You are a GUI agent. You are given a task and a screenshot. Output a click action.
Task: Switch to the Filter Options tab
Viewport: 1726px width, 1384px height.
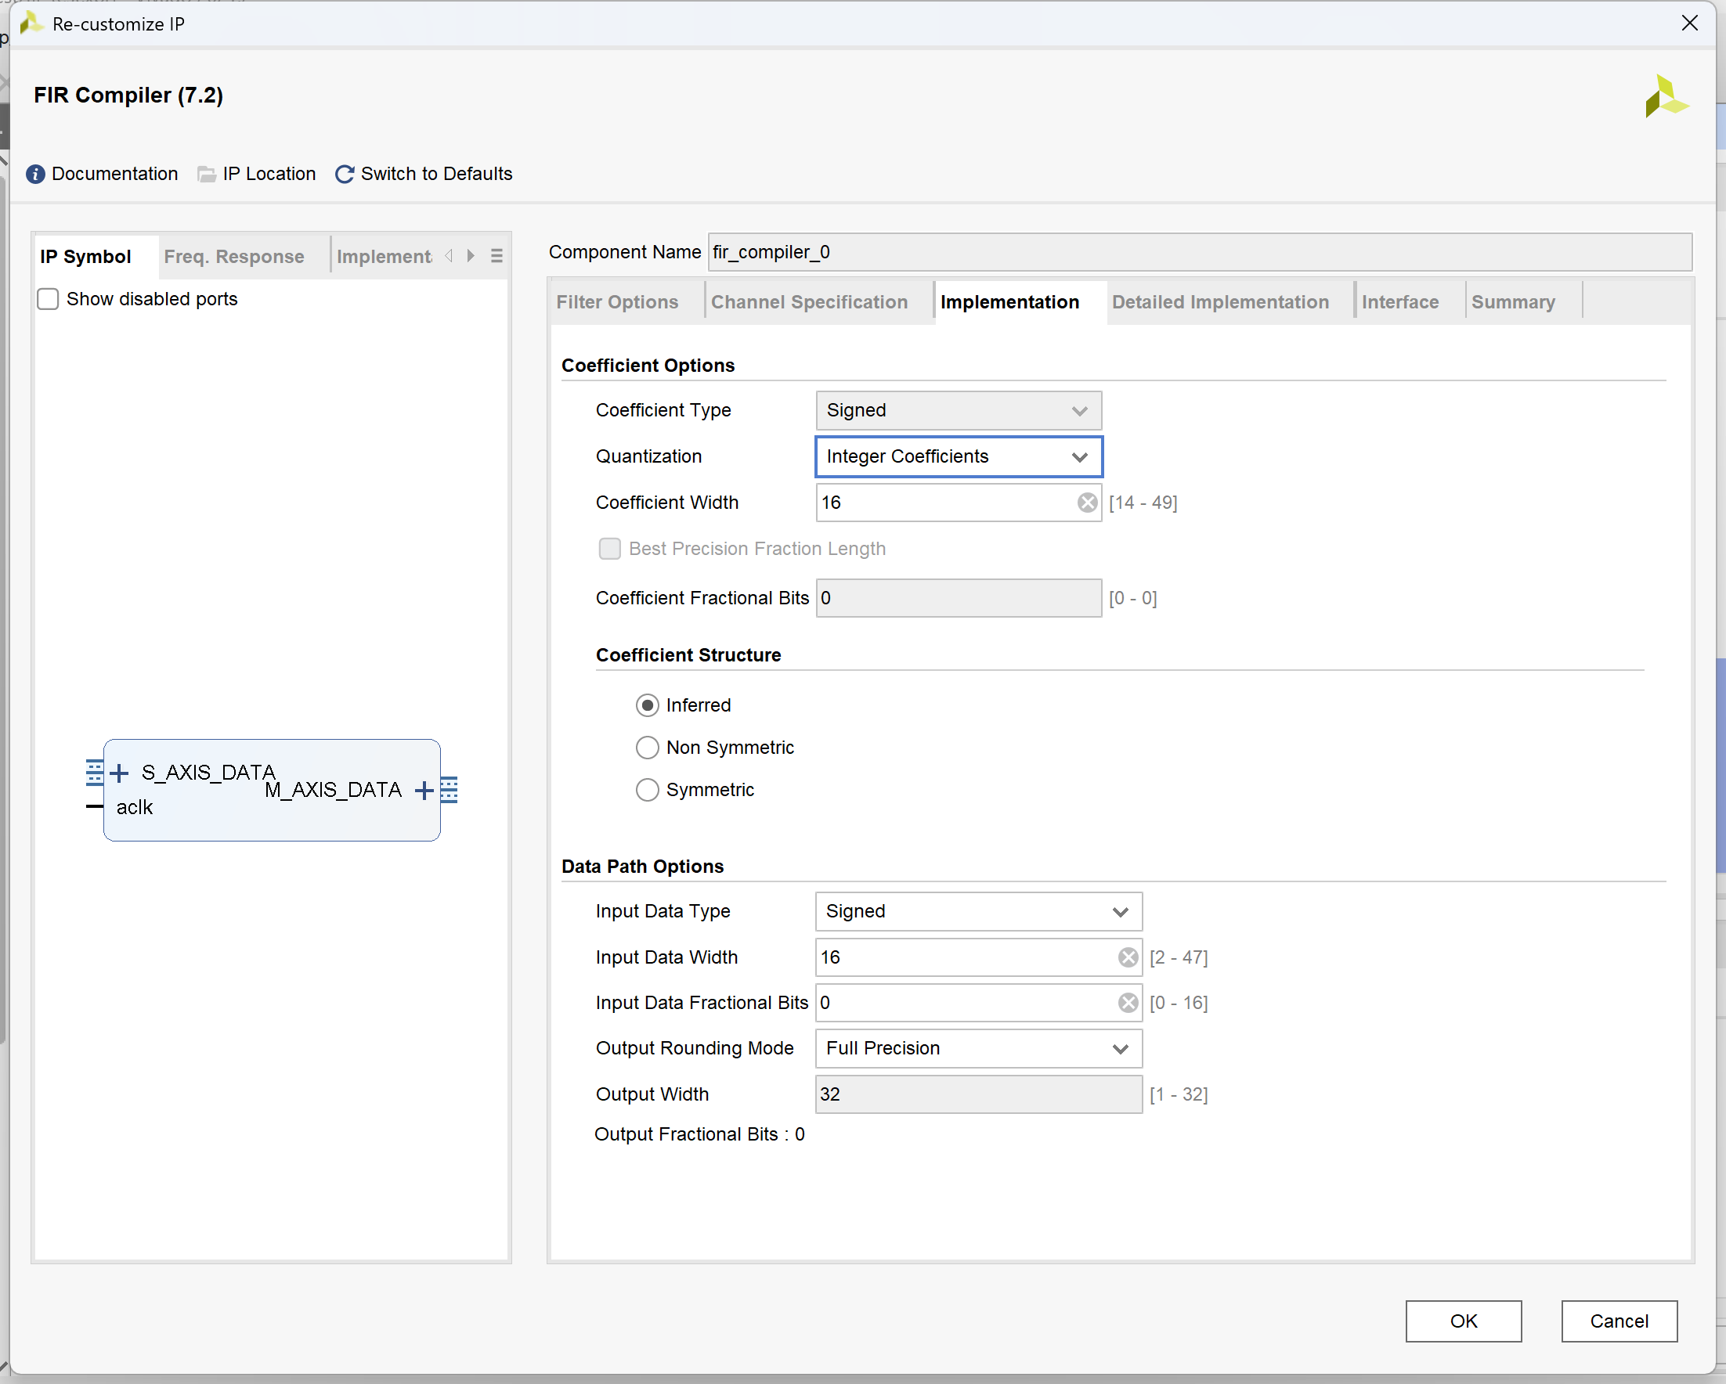pos(616,303)
